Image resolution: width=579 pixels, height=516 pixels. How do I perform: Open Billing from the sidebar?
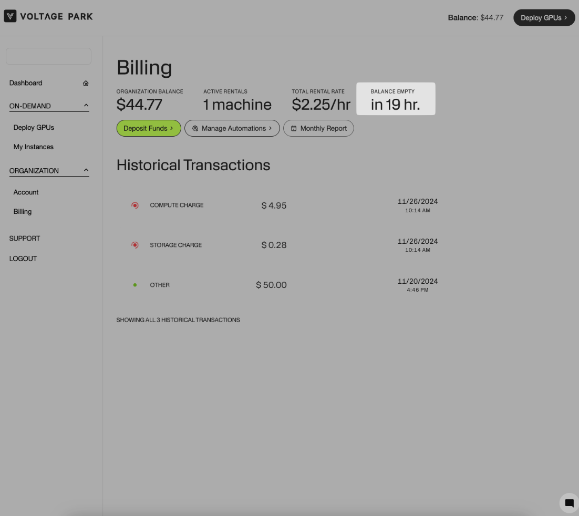pyautogui.click(x=23, y=212)
